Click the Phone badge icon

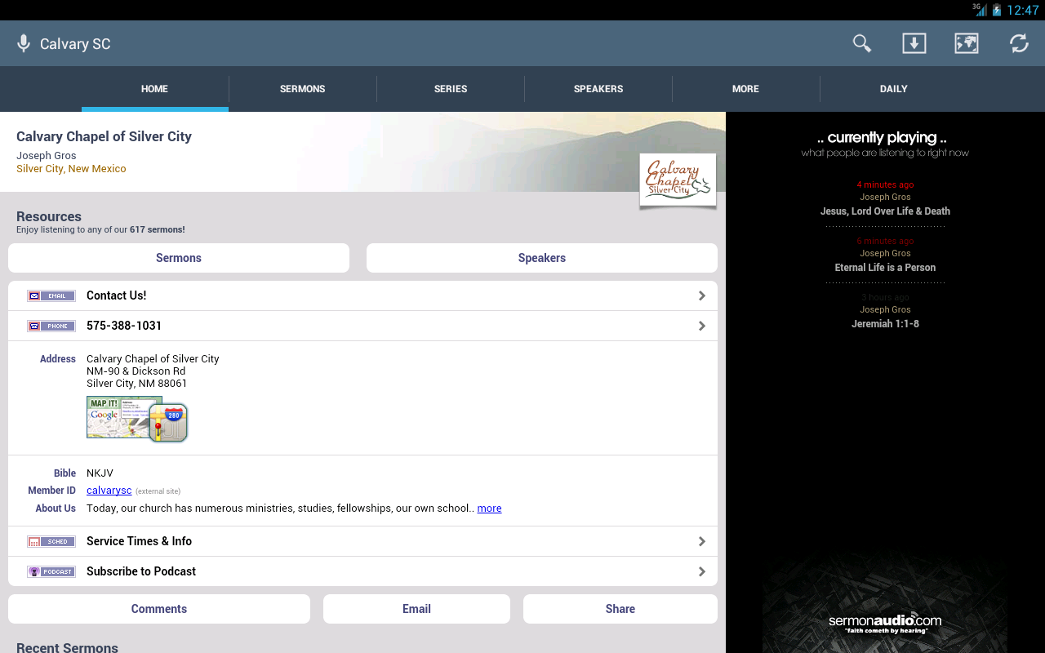pos(51,326)
